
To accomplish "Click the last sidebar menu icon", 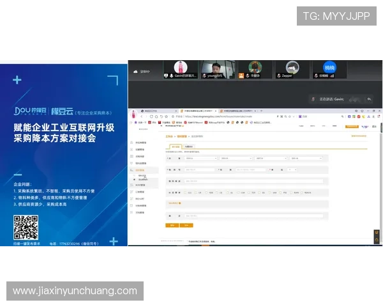I will (131, 212).
